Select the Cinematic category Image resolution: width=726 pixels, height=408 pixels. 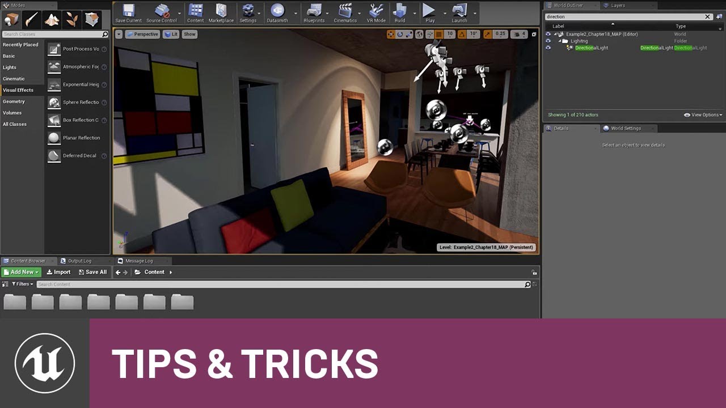tap(22, 79)
